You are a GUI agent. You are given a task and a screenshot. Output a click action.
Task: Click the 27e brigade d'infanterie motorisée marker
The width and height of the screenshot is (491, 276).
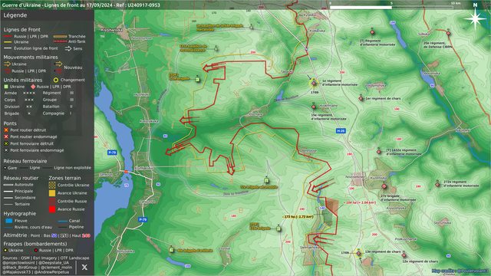[x=384, y=186]
